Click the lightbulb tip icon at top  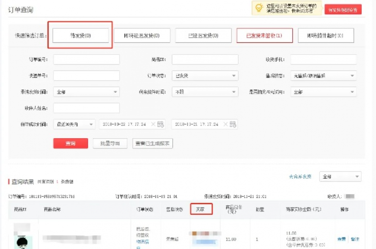pyautogui.click(x=258, y=8)
